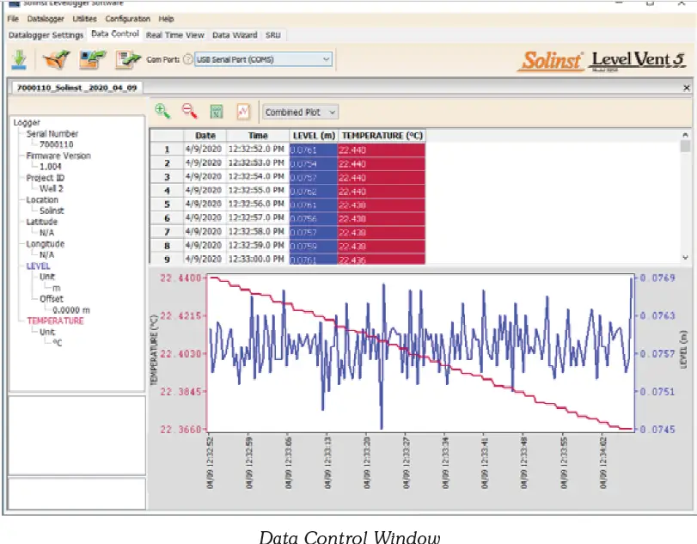Select the LEVEL item in the logger tree
The height and width of the screenshot is (544, 697).
[x=38, y=266]
